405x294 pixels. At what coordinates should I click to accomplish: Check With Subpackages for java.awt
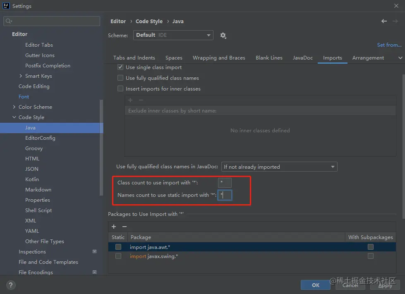pos(371,247)
